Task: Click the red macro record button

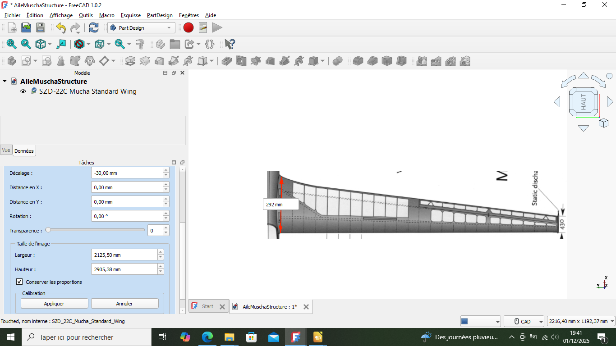Action: tap(188, 28)
